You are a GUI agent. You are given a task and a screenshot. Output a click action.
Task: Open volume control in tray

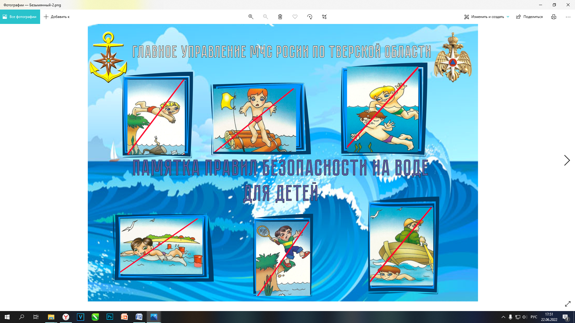pyautogui.click(x=525, y=317)
